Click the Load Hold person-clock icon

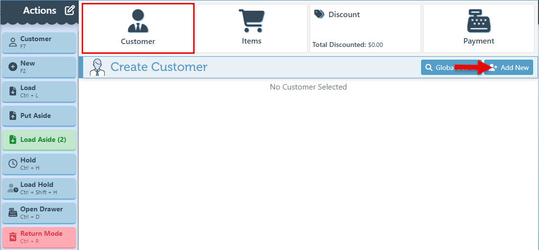coord(13,188)
